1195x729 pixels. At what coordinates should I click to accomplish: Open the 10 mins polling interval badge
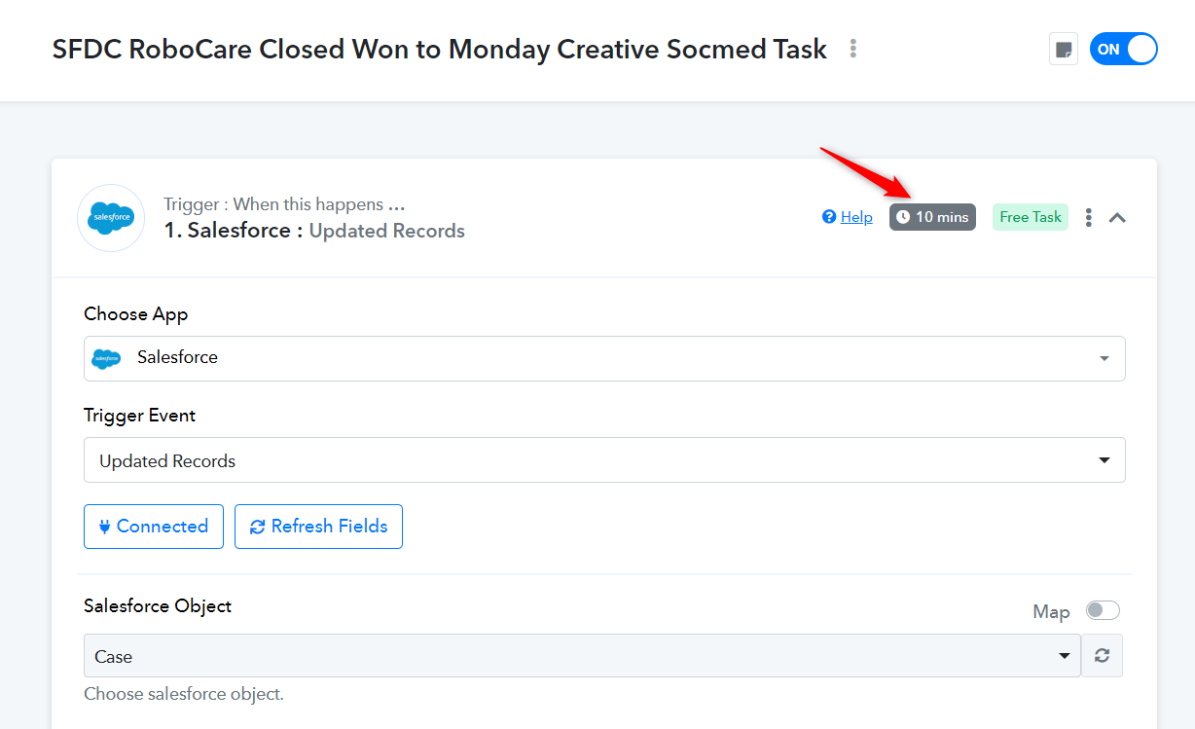click(x=932, y=217)
